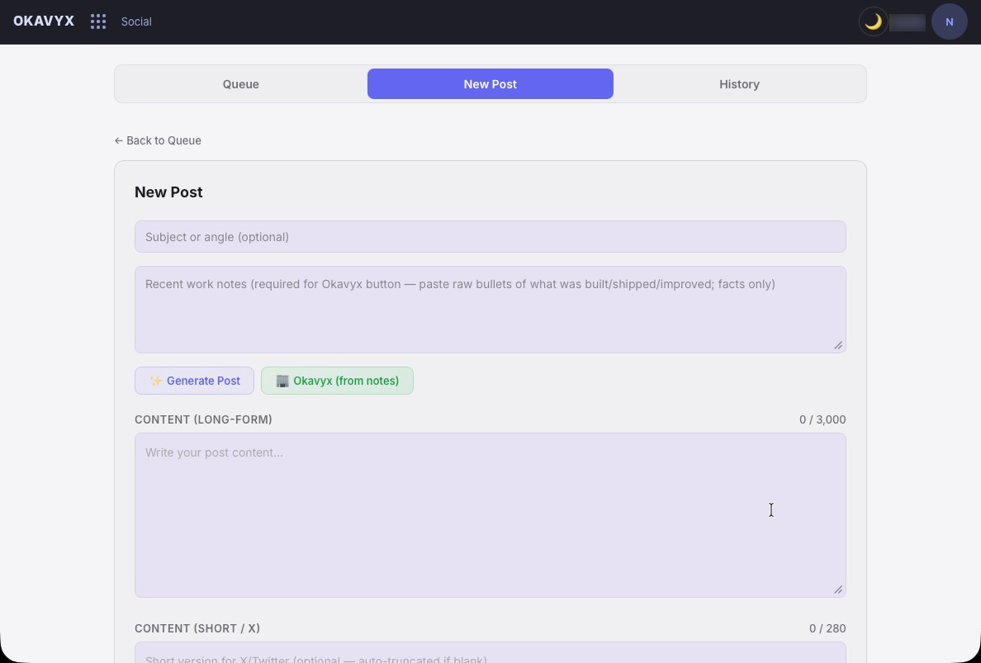The image size is (981, 663).
Task: Click the CONTENT (SHORT / X) label
Action: (197, 628)
